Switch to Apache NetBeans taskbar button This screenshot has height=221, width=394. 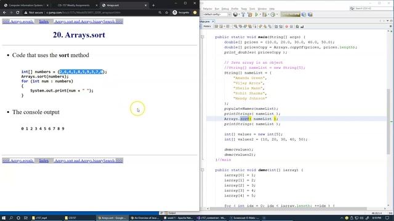178,218
